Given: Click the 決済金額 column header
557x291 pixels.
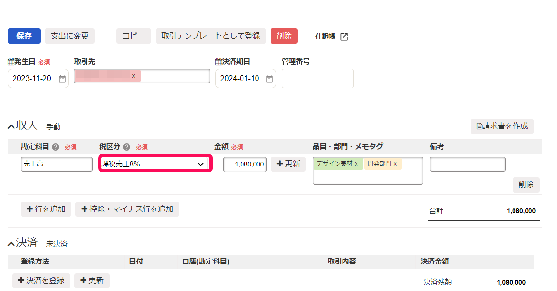Looking at the screenshot, I should click(435, 262).
